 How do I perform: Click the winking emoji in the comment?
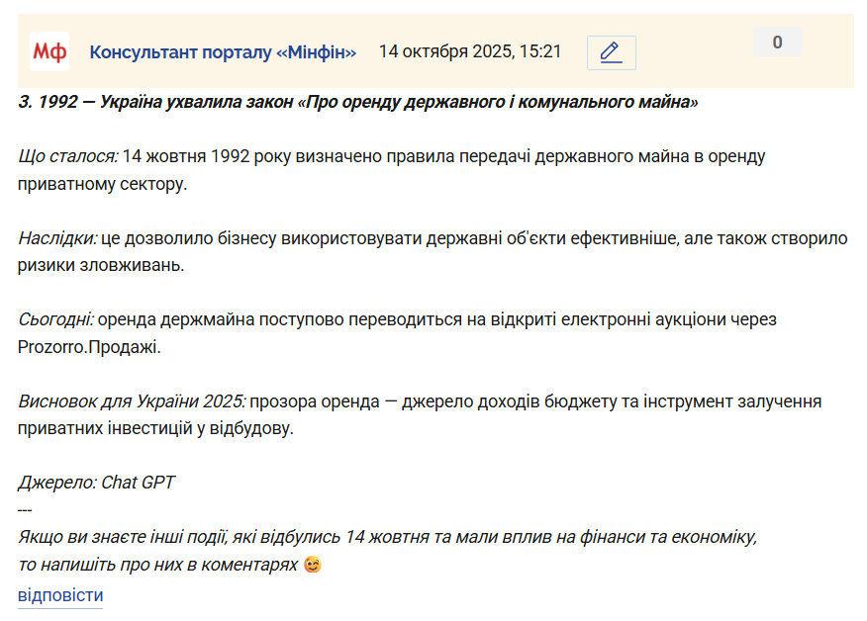tap(313, 565)
